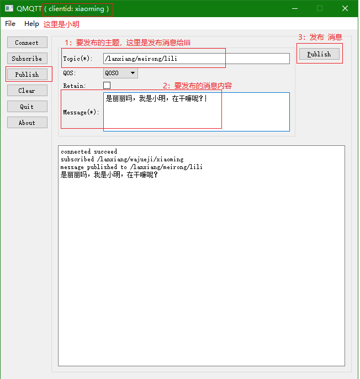Focus the Topic input field
Image resolution: width=360 pixels, height=379 pixels.
click(x=196, y=59)
